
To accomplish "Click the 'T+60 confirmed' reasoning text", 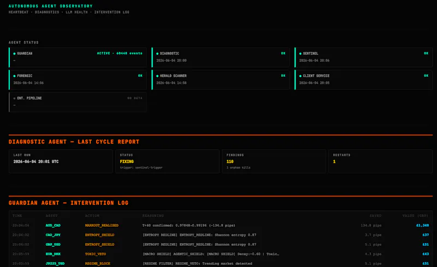I will pos(188,226).
